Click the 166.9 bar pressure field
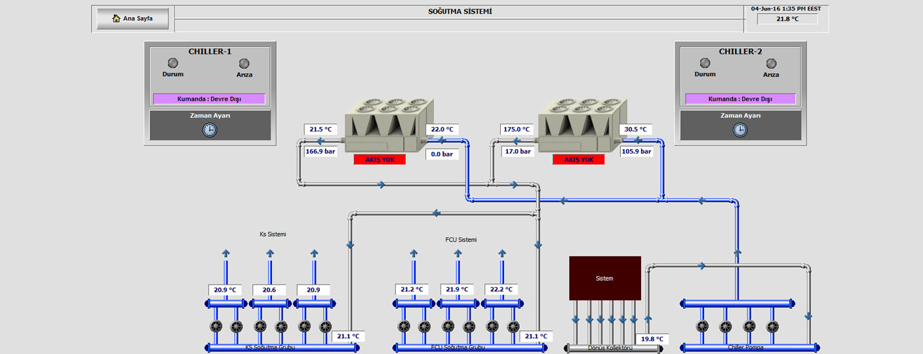The height and width of the screenshot is (354, 923). [321, 151]
